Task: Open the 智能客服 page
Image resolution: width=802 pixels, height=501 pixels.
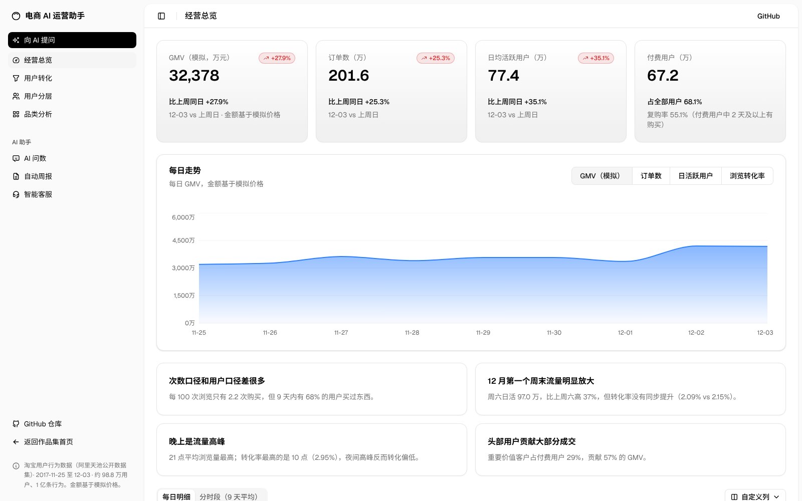Action: click(72, 194)
